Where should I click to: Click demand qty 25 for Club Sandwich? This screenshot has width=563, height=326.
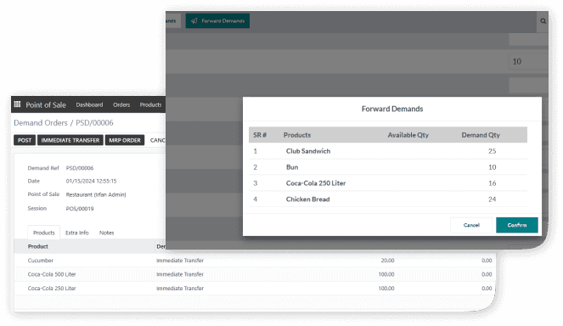(492, 151)
